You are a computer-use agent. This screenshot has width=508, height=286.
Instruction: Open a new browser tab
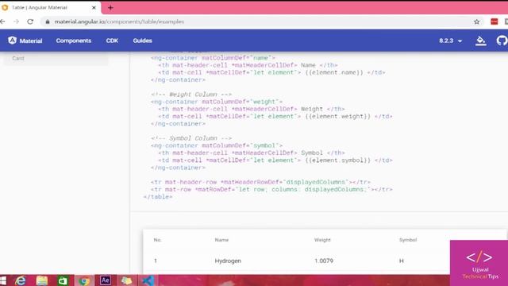pos(110,7)
